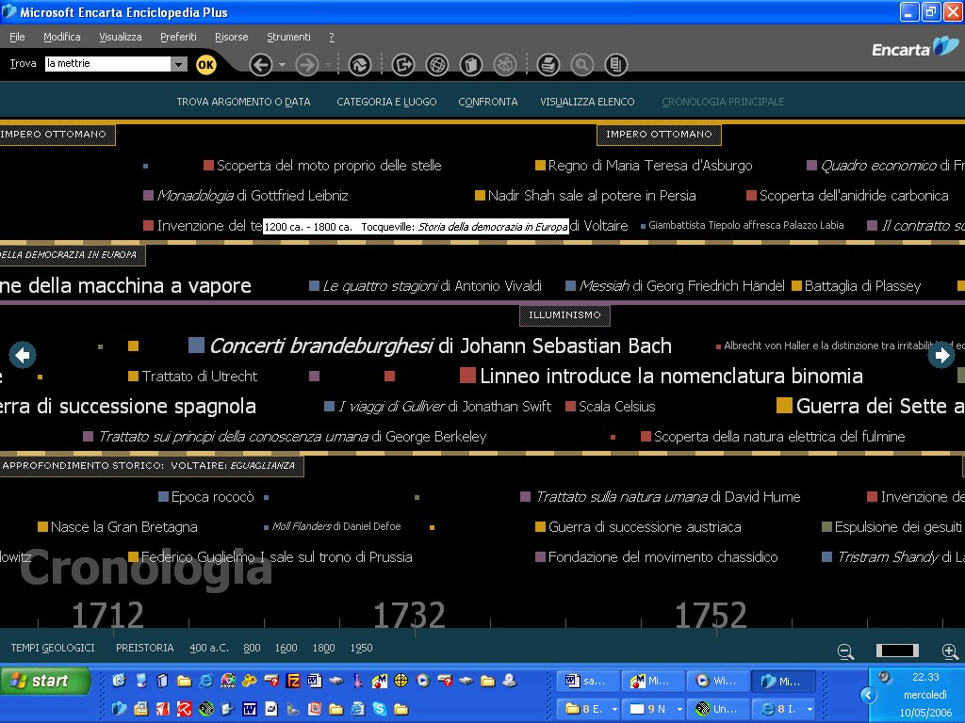Viewport: 965px width, 723px height.
Task: Click the dimmed favorites star-folder icon
Action: pos(505,65)
